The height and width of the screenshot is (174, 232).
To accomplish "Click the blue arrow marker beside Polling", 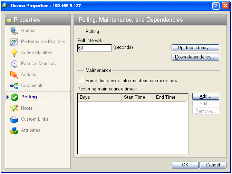I will [x=8, y=97].
